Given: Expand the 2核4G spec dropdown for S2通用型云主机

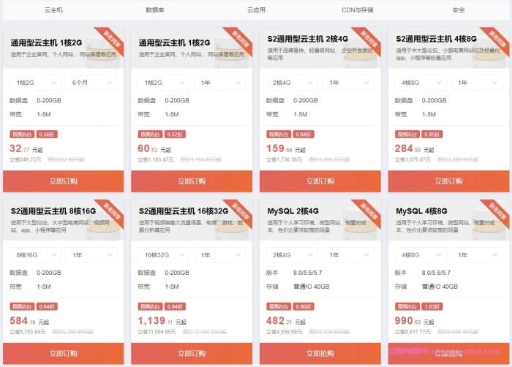Looking at the screenshot, I should tap(292, 83).
